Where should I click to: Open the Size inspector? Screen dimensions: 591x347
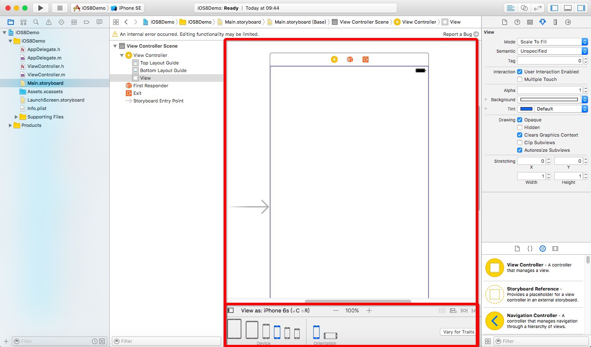(x=555, y=22)
